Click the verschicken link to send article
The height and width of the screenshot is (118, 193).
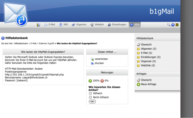101,59
